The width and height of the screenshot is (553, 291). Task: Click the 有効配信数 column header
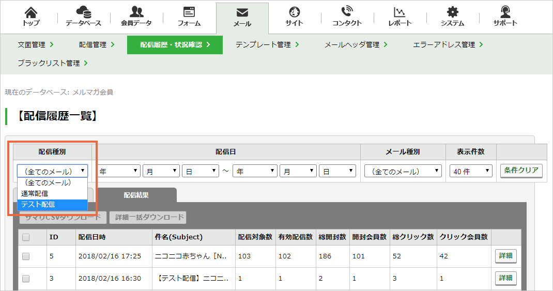(x=295, y=237)
